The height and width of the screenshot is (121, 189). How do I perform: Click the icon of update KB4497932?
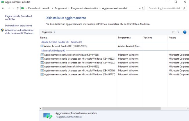pos(42,63)
